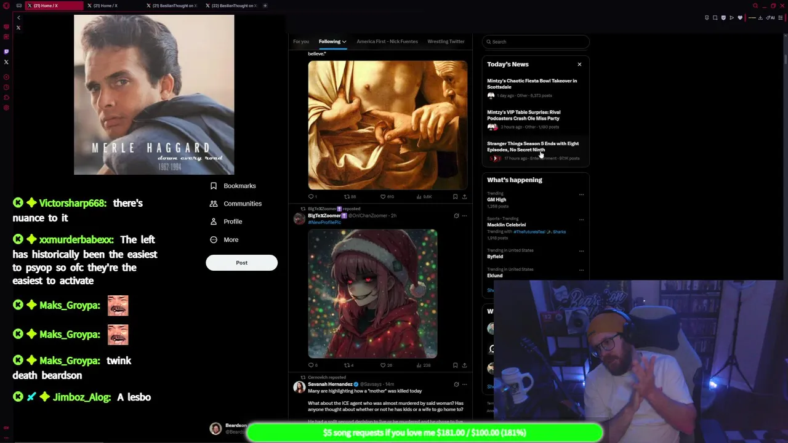Open more menu on BigTeXZoomer post
The width and height of the screenshot is (788, 443).
coord(465,216)
